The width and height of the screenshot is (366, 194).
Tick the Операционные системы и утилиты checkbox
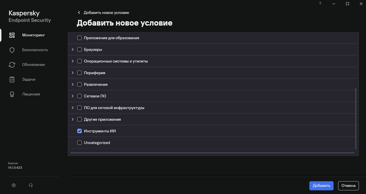(79, 61)
